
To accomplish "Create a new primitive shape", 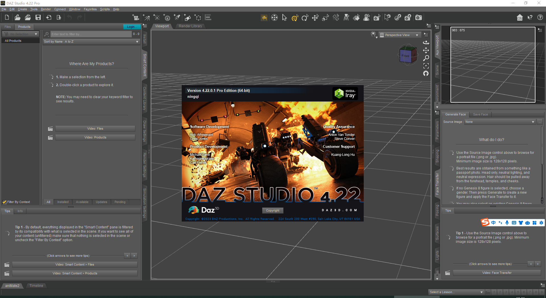I will tap(187, 18).
